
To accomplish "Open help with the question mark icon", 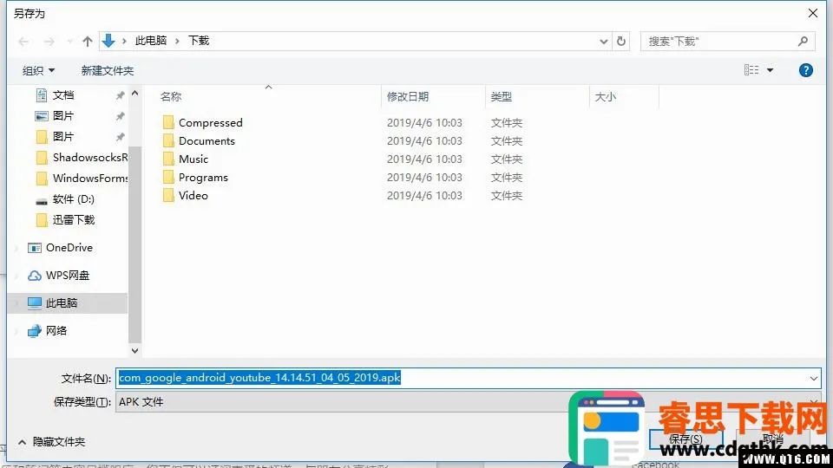I will [x=806, y=70].
